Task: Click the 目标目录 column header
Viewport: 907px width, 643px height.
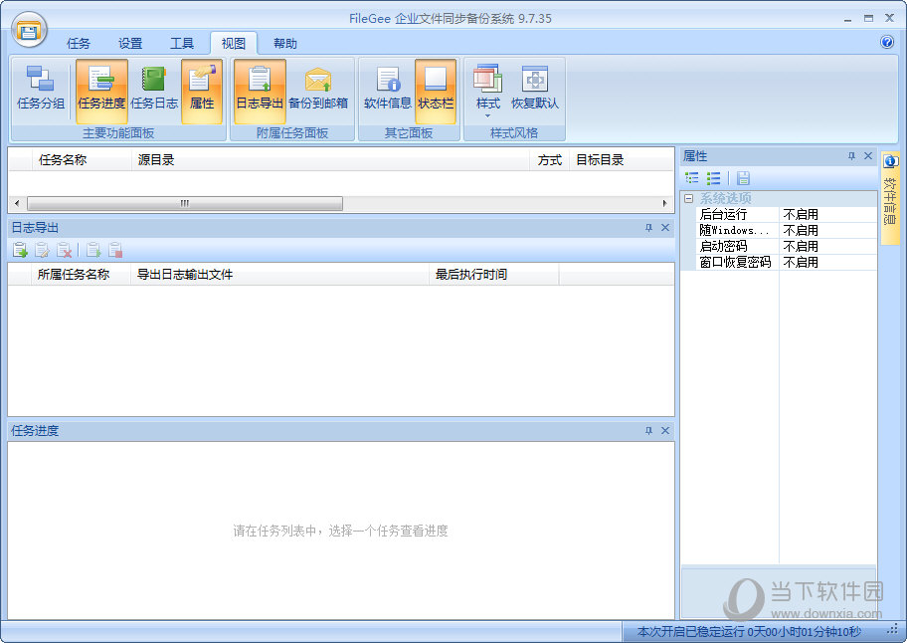Action: click(622, 159)
